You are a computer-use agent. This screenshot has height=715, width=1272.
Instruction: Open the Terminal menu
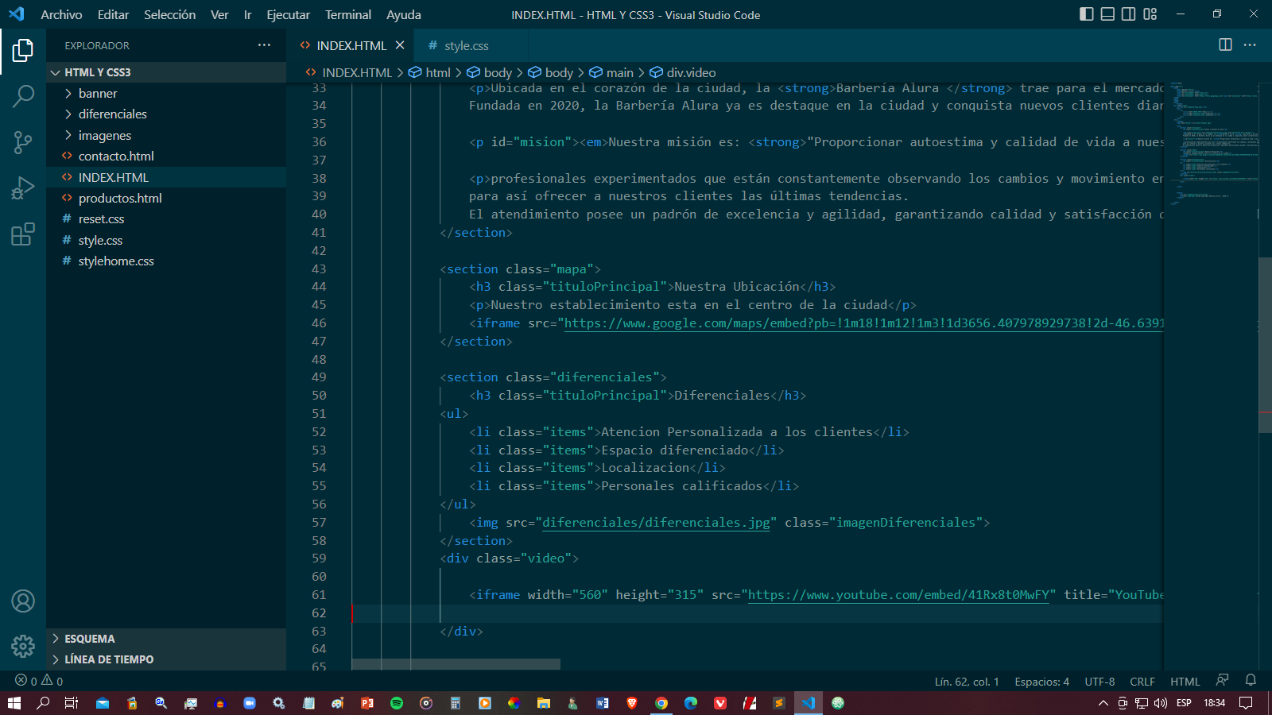point(347,14)
